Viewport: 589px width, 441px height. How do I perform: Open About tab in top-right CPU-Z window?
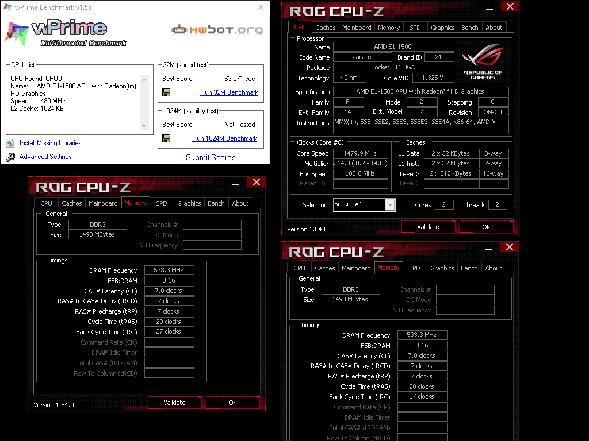[x=494, y=28]
